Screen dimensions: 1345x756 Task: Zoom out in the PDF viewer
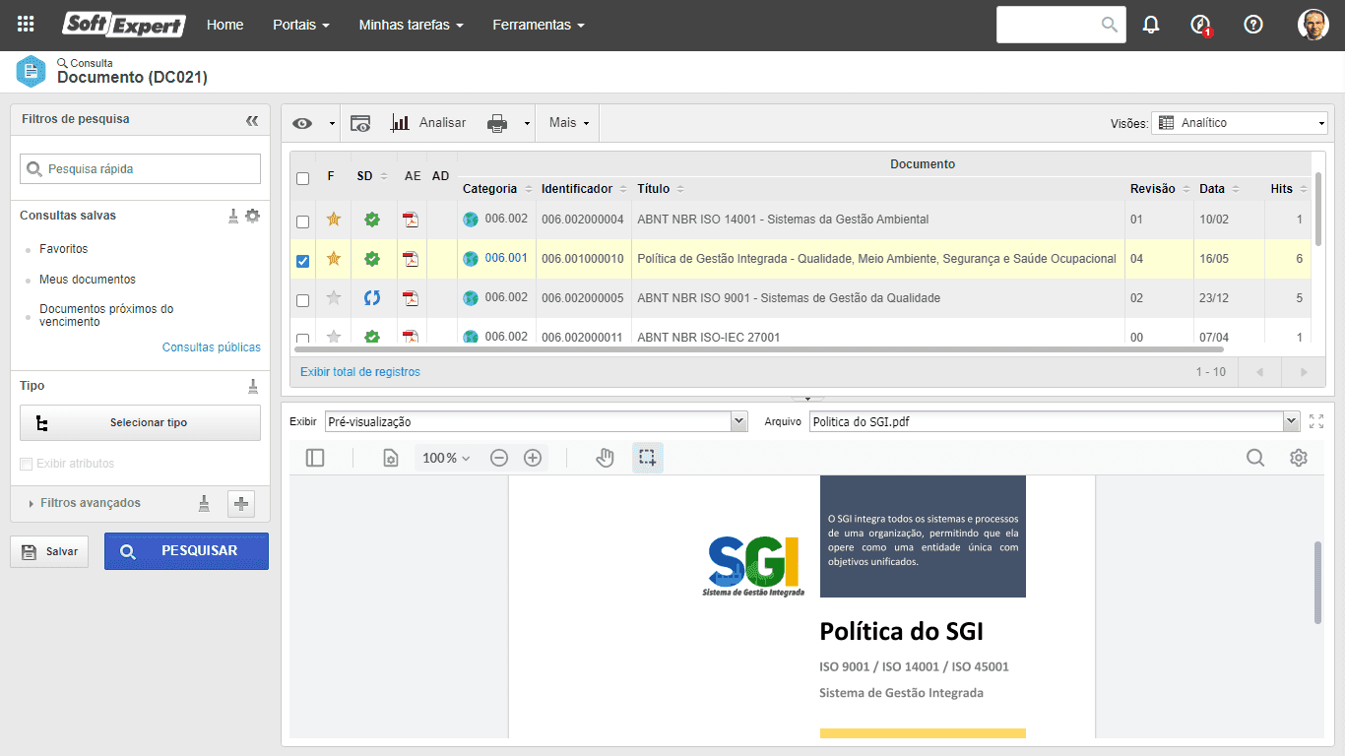click(499, 458)
